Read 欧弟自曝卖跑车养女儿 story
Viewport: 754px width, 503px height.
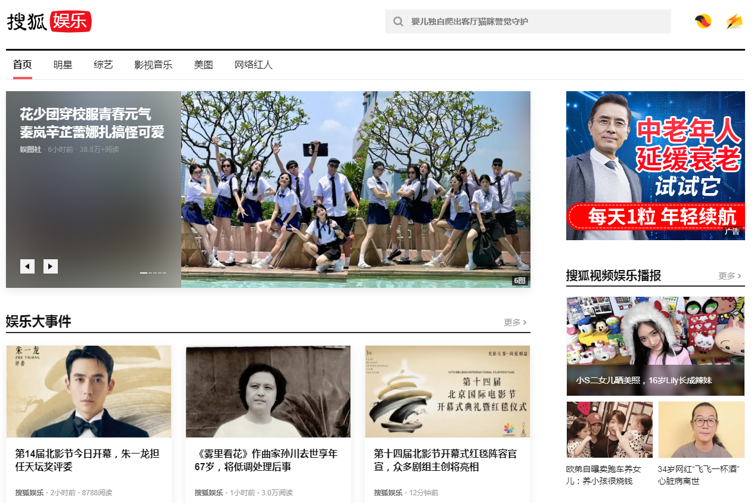point(604,475)
